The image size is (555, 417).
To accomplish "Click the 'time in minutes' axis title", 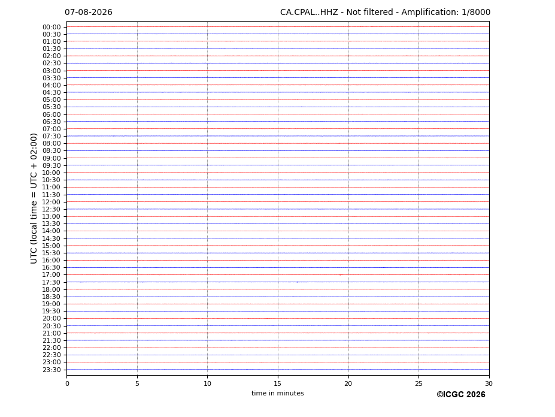I will coord(278,393).
